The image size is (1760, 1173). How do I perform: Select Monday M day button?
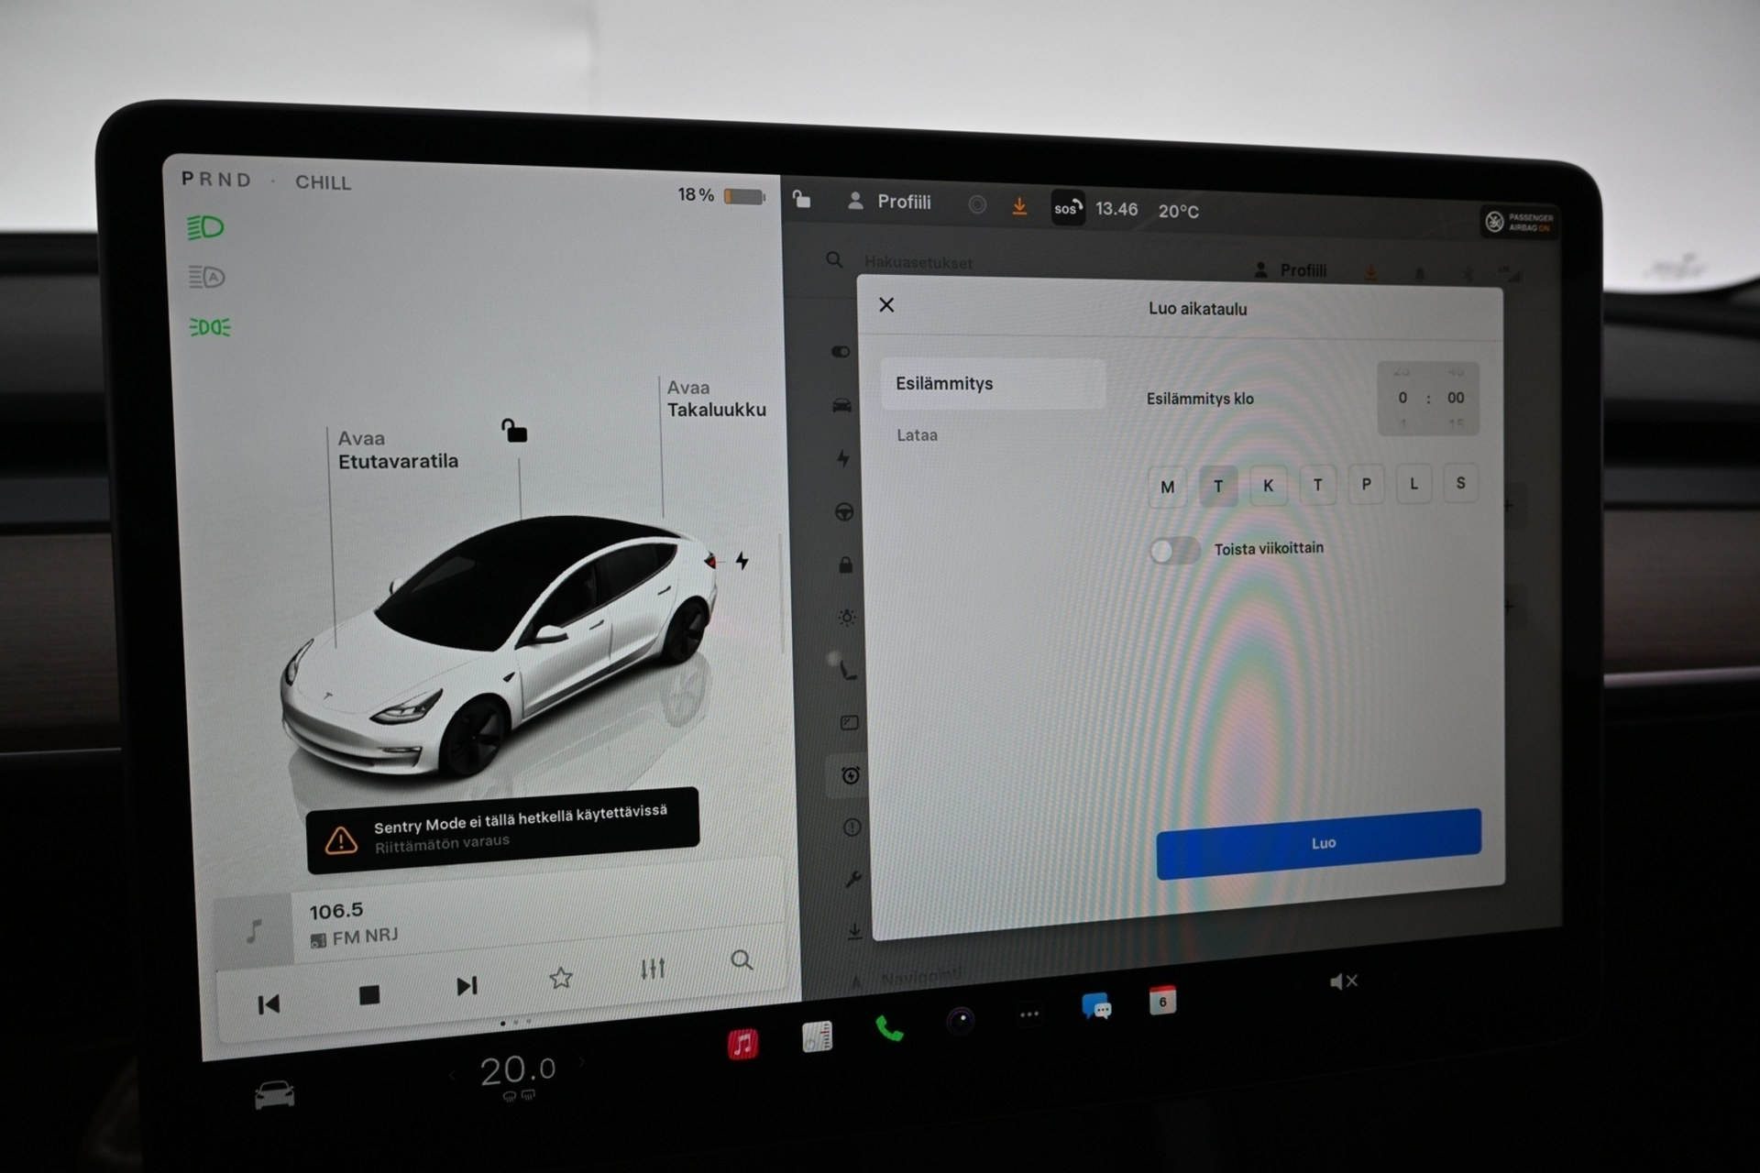[1167, 487]
